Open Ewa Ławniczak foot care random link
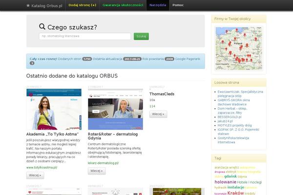 coord(240,94)
